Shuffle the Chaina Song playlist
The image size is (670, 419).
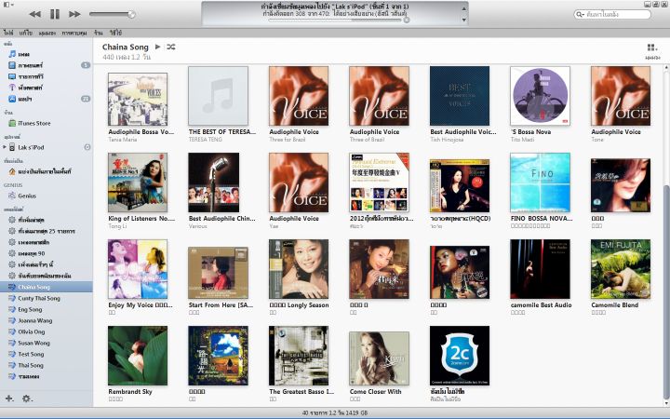pyautogui.click(x=169, y=47)
